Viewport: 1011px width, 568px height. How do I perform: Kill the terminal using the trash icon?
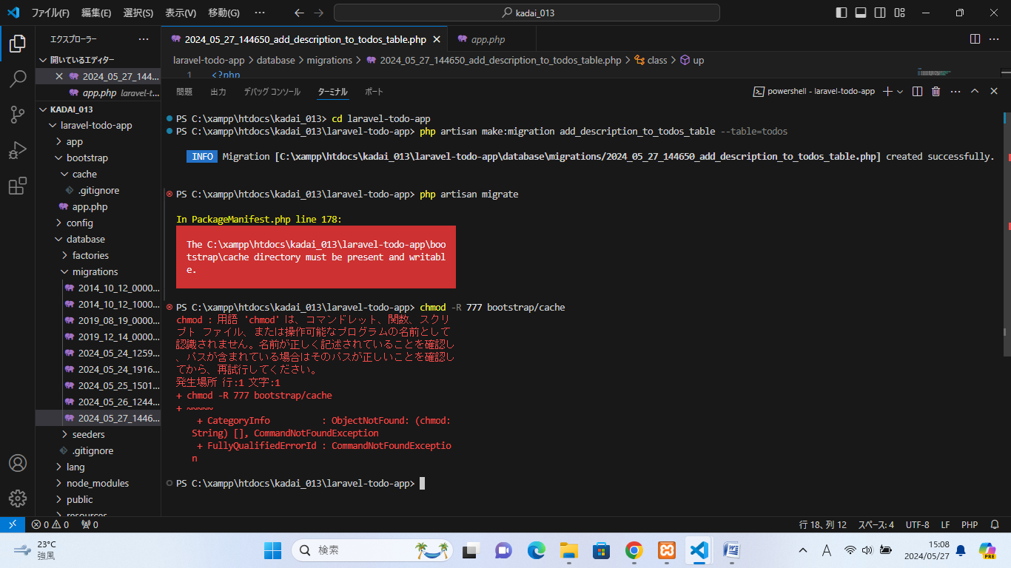936,91
